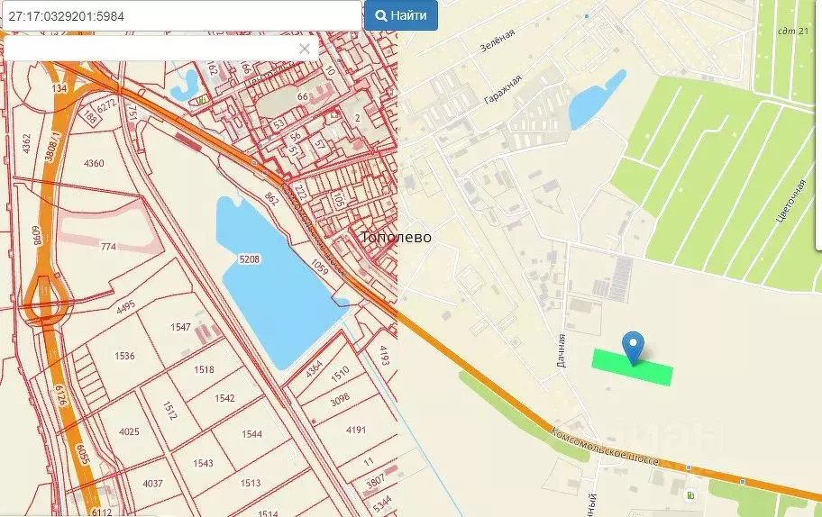
Task: Select cadastral parcel 4025
Action: pos(129,431)
